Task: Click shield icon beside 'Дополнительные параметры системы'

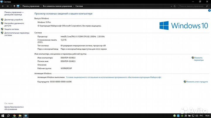Action: (x=2, y=33)
